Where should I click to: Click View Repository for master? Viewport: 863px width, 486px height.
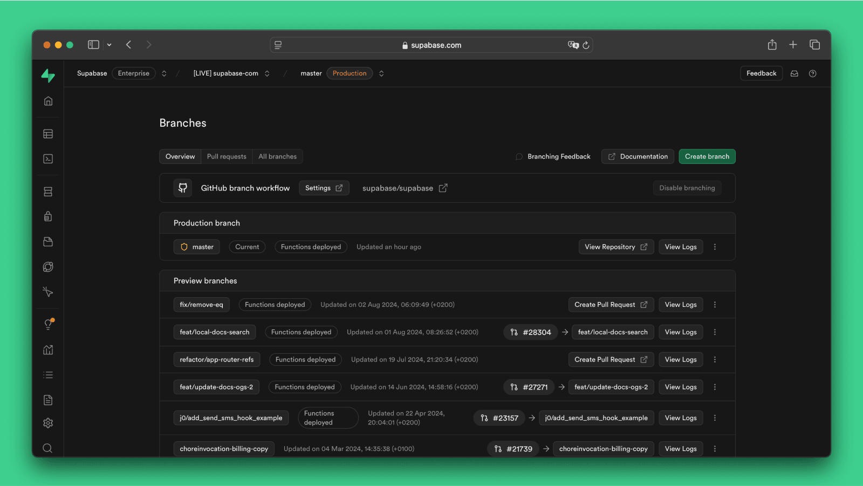616,247
